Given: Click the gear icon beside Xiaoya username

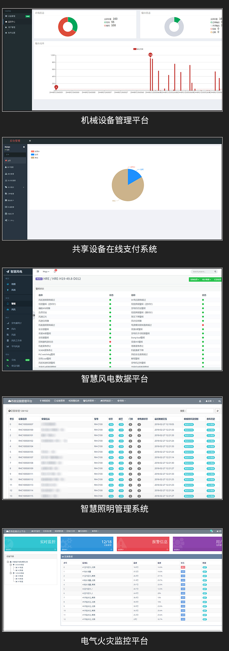Looking at the screenshot, I should (x=24, y=147).
